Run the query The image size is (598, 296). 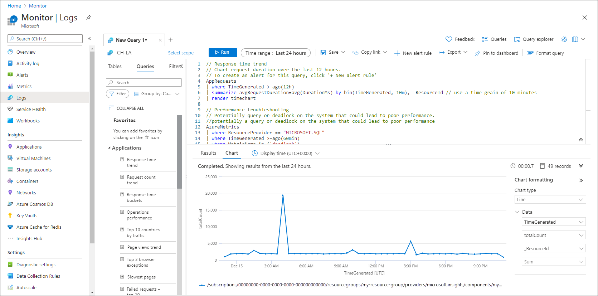click(x=223, y=52)
